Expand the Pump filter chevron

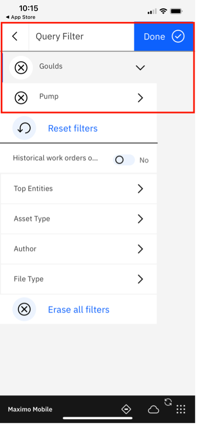[140, 98]
